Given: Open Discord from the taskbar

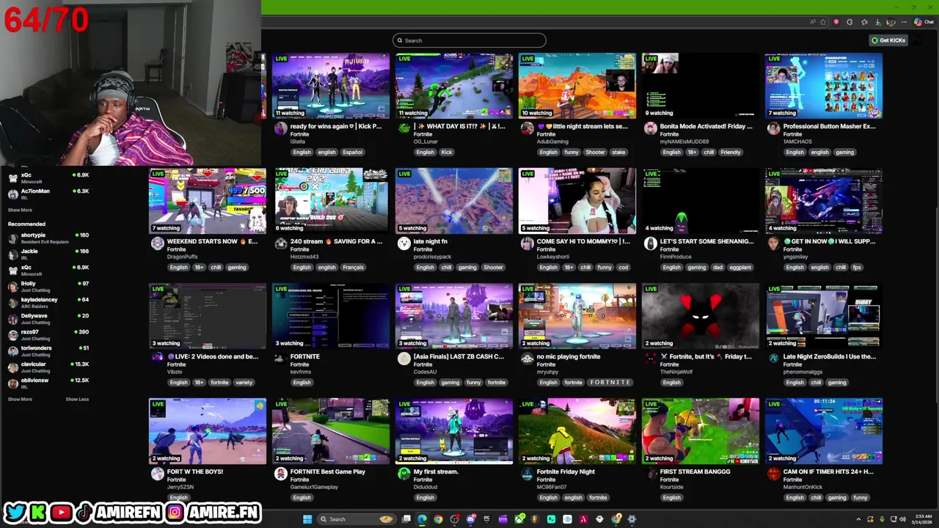Looking at the screenshot, I should pyautogui.click(x=471, y=519).
